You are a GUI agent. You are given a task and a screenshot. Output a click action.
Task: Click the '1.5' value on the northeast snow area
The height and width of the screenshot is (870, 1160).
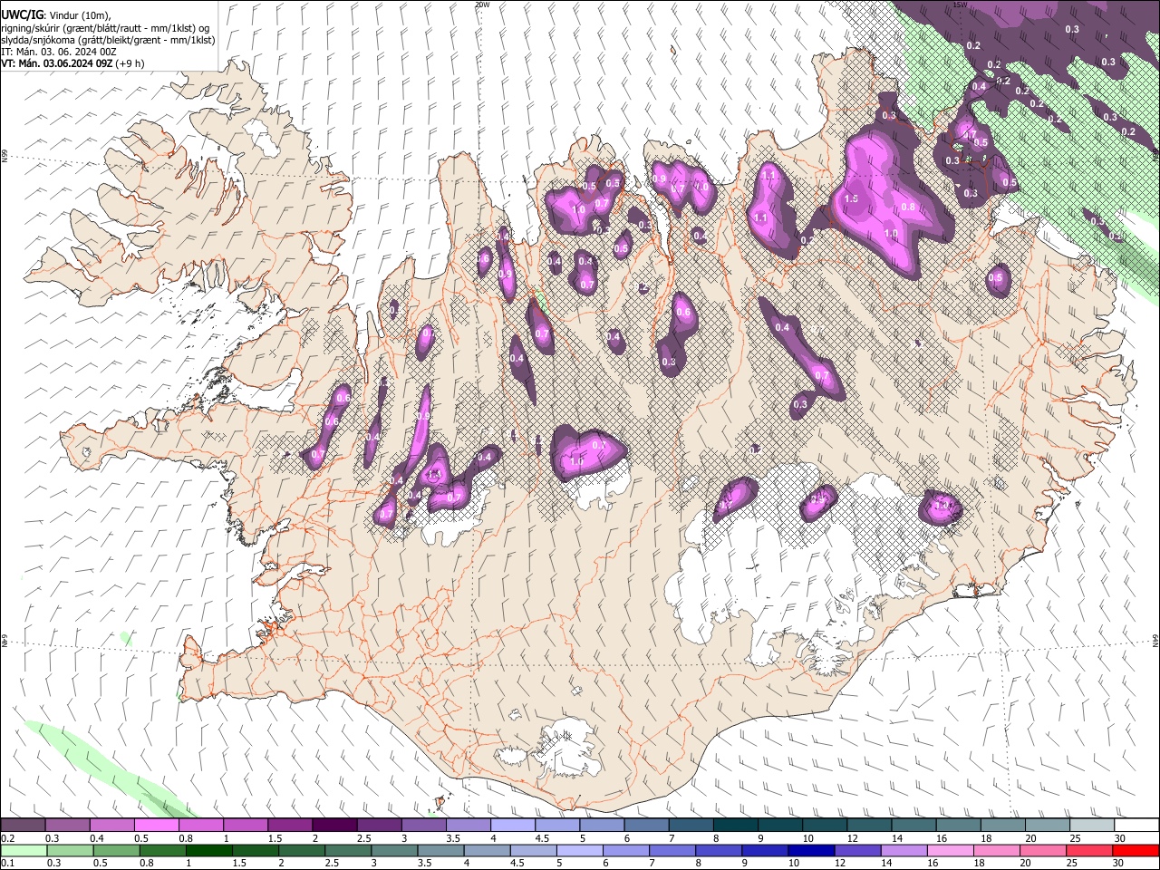tap(851, 198)
